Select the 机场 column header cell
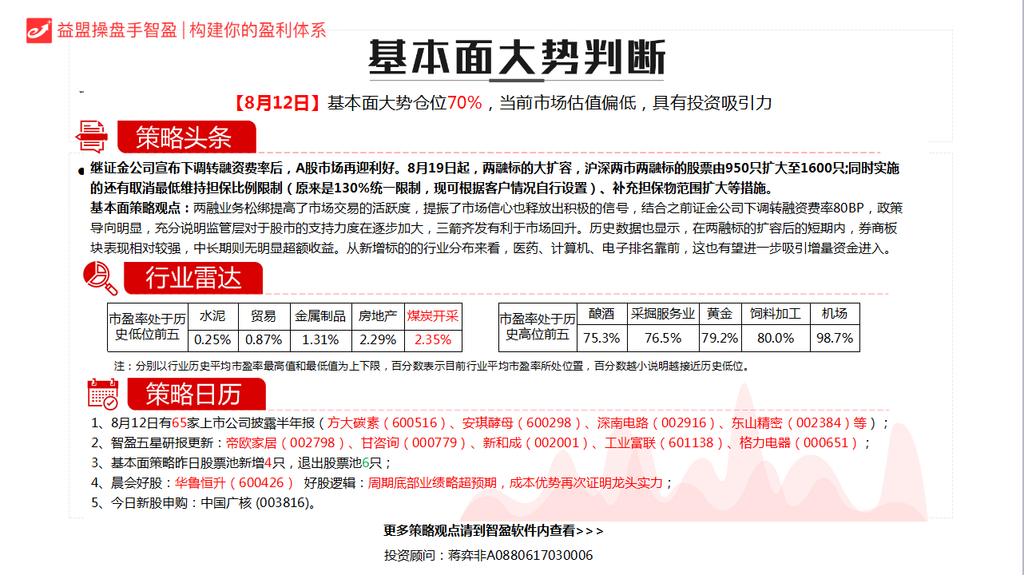The width and height of the screenshot is (1024, 575). point(835,314)
